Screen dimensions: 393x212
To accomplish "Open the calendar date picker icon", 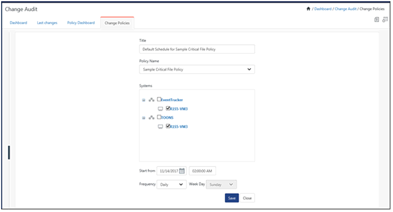I will pyautogui.click(x=182, y=171).
